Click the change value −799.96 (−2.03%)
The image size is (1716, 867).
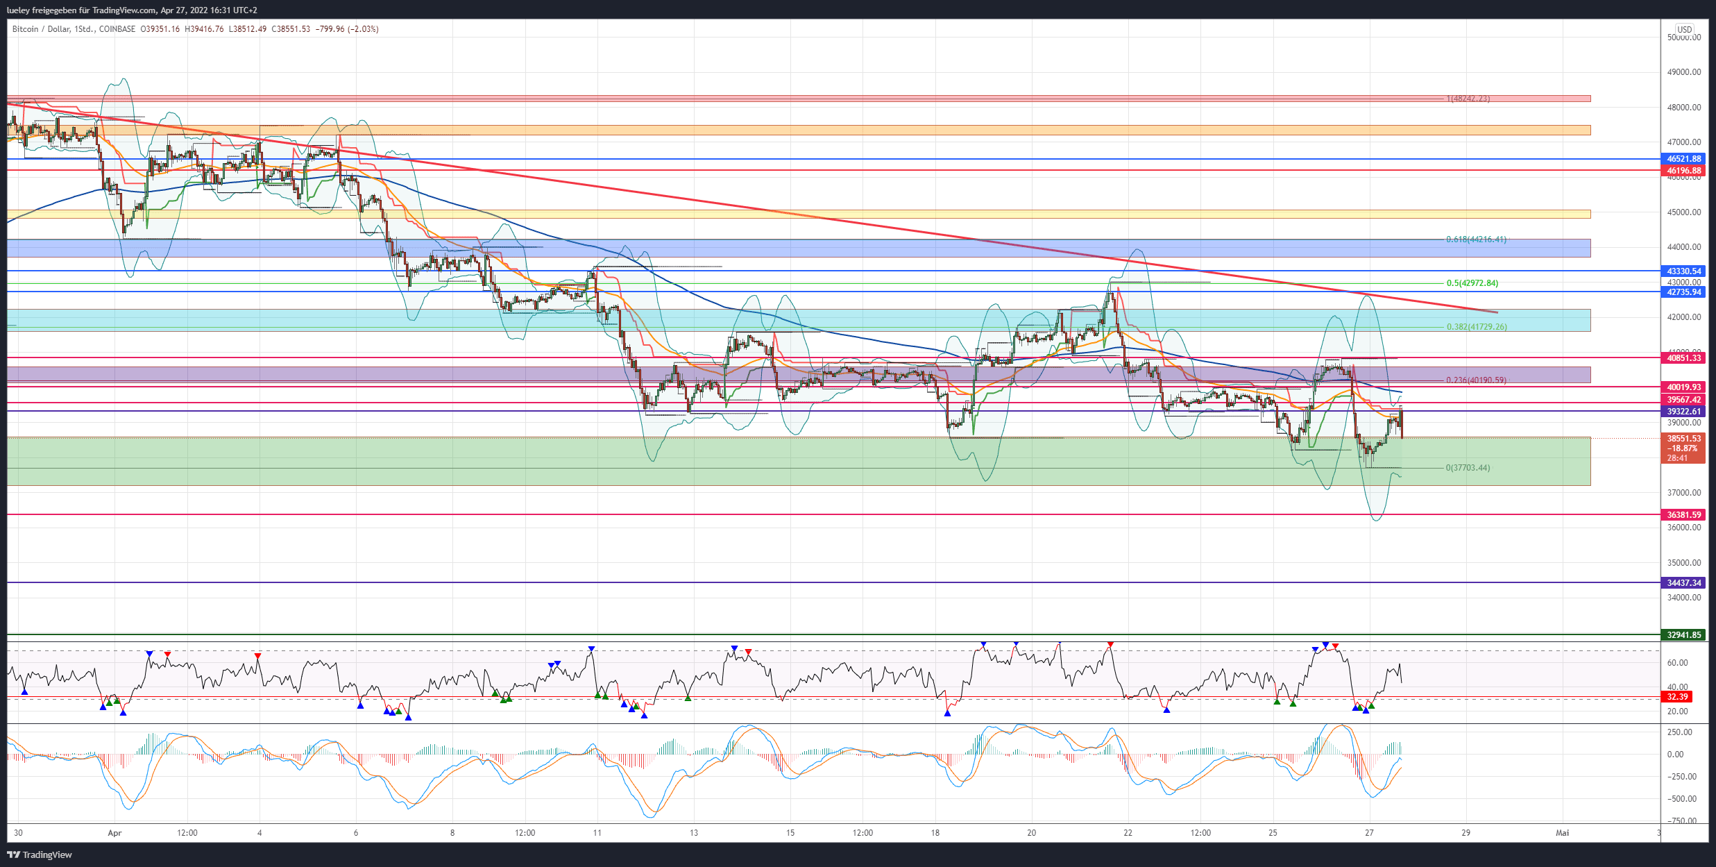point(347,29)
